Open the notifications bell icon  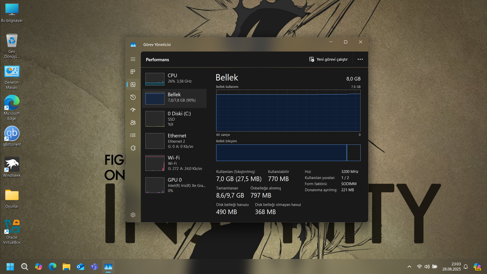point(466,267)
